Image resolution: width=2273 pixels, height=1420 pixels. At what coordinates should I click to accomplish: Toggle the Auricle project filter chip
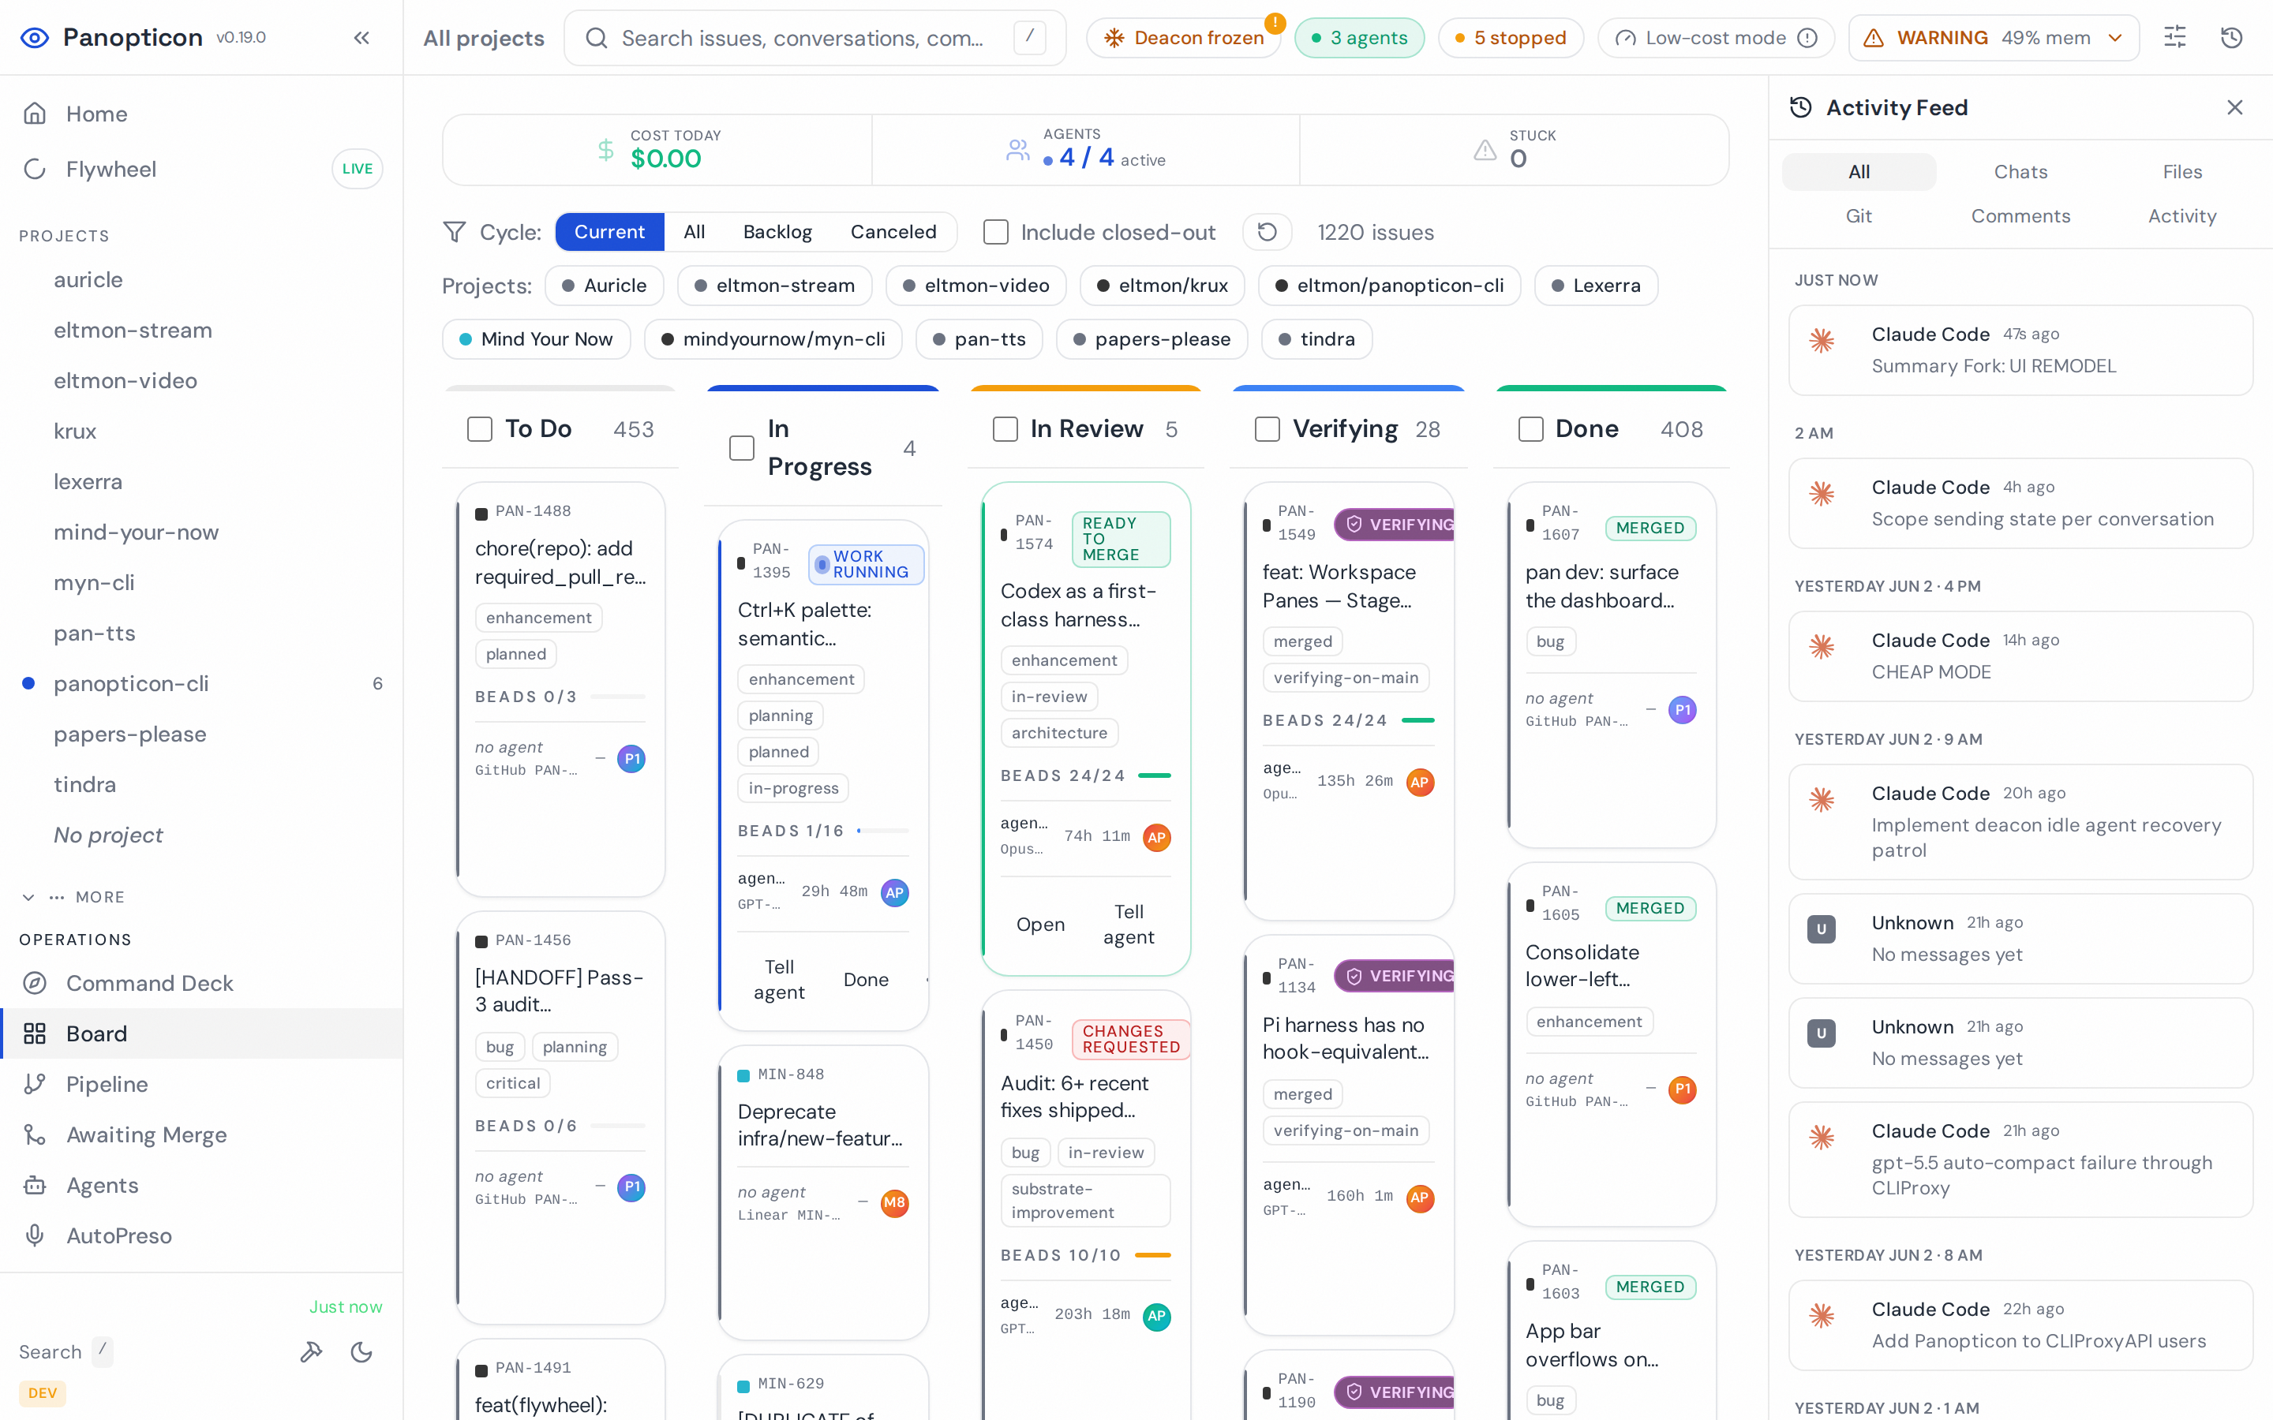click(x=604, y=286)
